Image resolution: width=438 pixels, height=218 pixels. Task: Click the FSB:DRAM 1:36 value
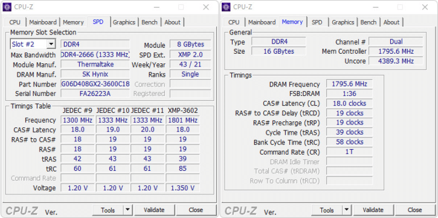[x=349, y=94]
